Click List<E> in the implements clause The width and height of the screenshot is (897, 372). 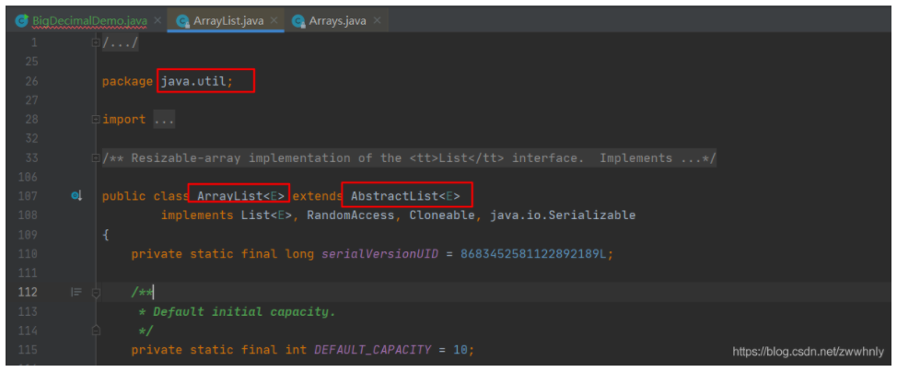point(266,215)
